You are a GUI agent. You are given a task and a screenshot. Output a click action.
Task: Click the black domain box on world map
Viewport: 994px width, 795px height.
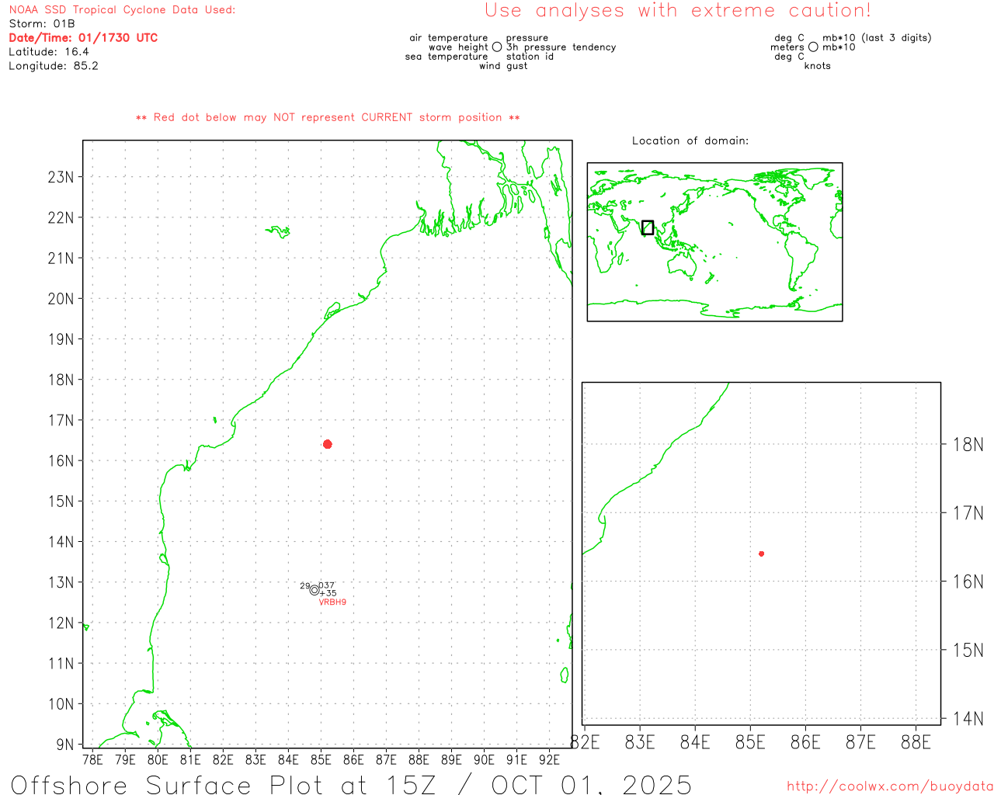click(648, 227)
